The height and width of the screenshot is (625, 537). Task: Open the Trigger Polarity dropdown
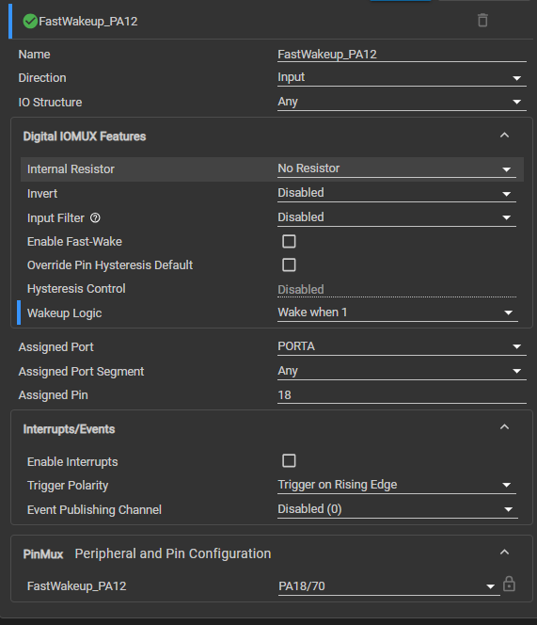[x=397, y=485]
